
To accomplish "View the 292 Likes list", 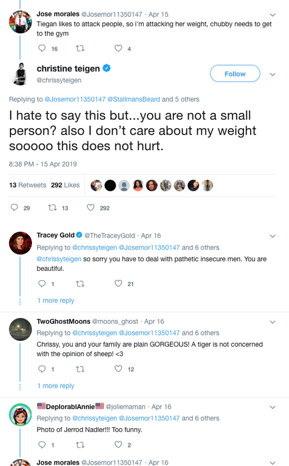I will click(x=65, y=185).
